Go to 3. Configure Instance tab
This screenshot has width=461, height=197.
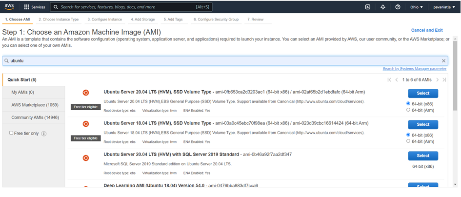[105, 20]
